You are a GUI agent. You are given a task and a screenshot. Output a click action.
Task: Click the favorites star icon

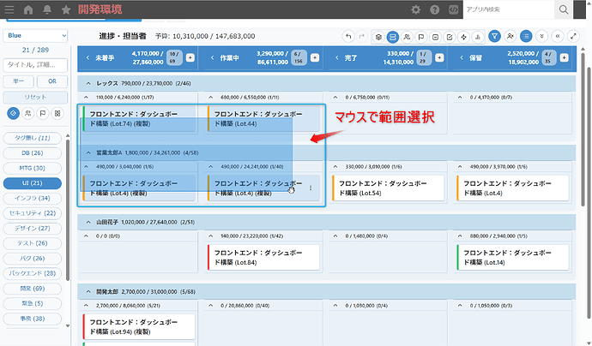click(x=65, y=9)
